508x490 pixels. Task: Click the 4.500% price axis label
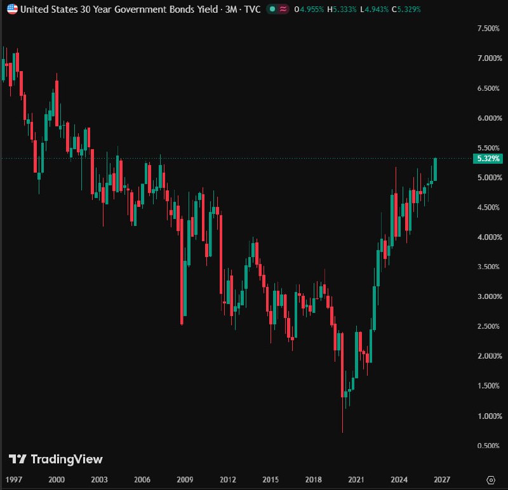point(488,208)
